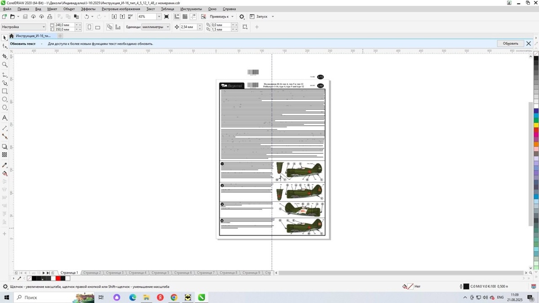Viewport: 539px width, 303px height.
Task: Pick the red swatch in document palette
Action: coord(58,278)
